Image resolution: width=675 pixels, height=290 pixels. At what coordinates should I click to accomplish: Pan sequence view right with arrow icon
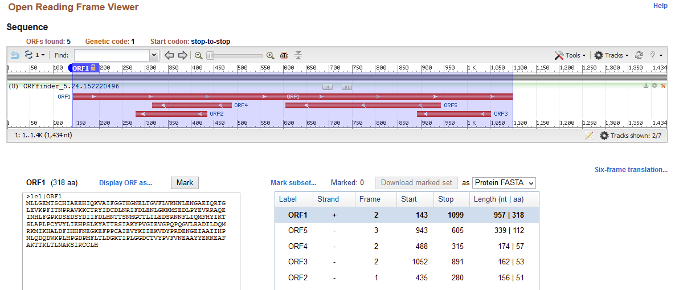point(182,55)
